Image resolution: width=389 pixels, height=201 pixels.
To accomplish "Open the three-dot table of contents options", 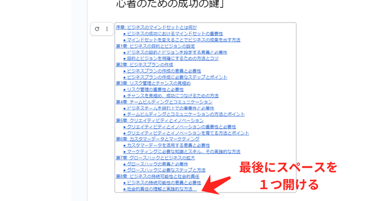I will tap(107, 29).
